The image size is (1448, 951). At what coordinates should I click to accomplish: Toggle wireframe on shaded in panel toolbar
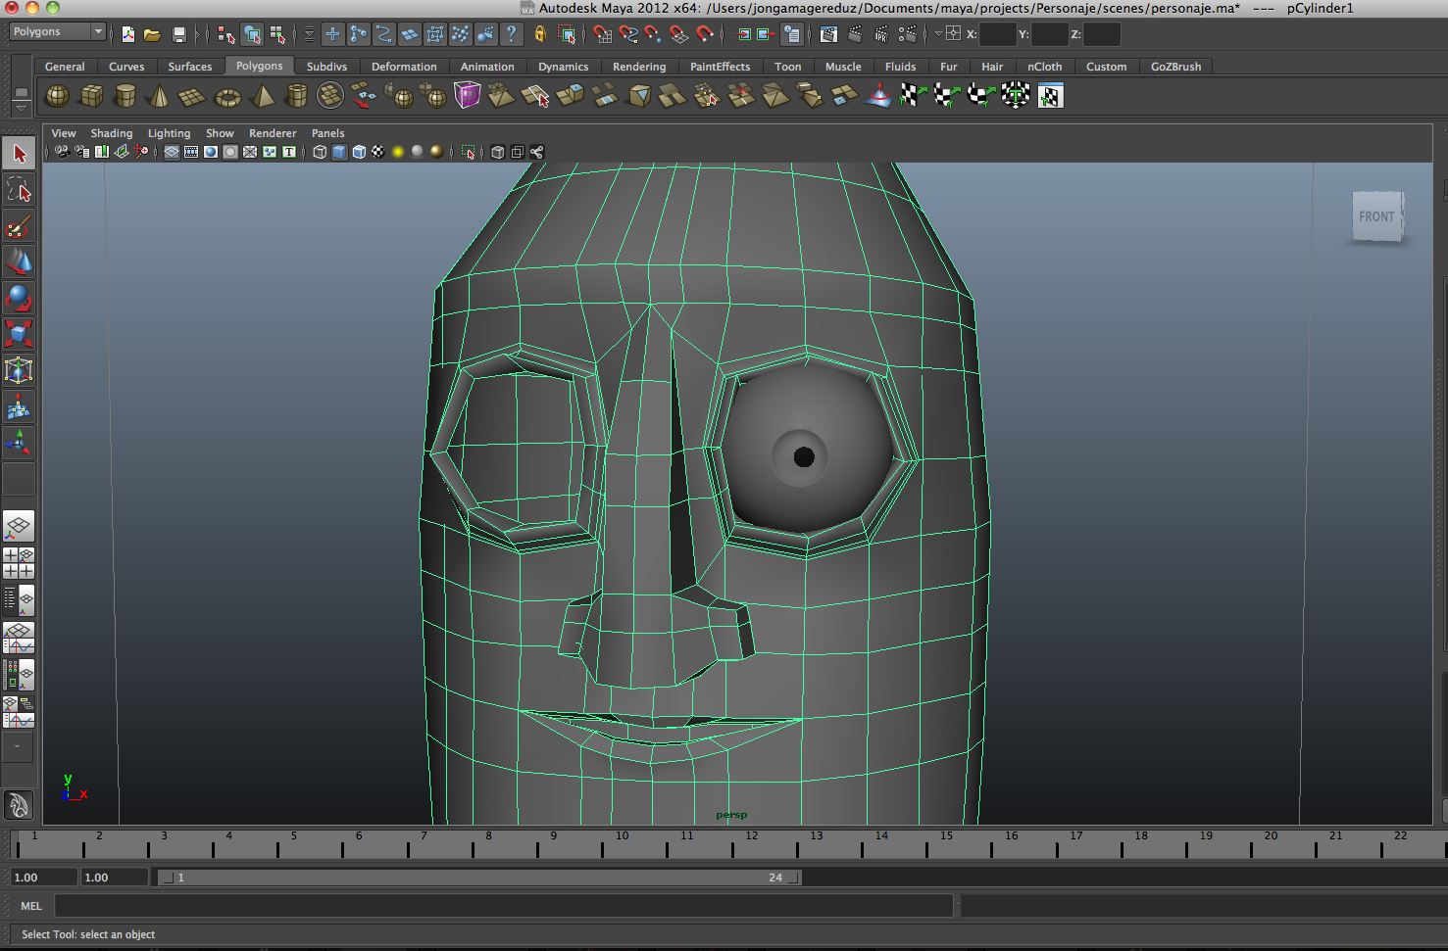pos(359,152)
